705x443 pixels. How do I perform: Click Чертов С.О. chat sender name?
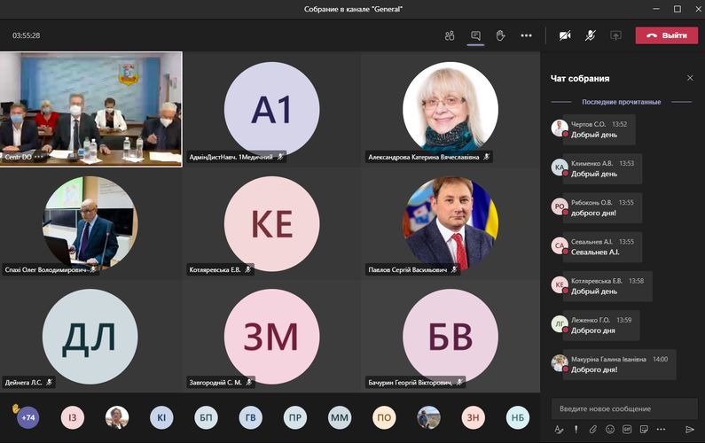[588, 124]
